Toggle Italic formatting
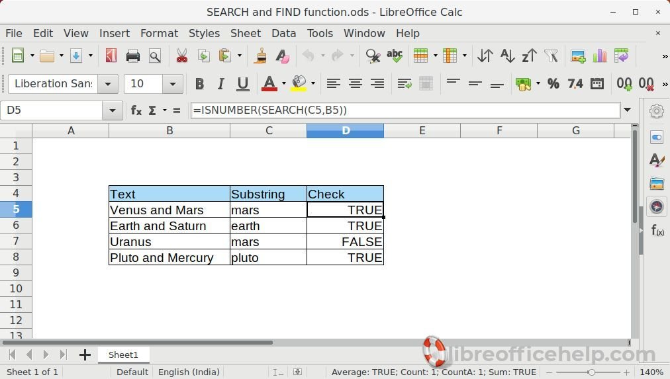This screenshot has height=379, width=670. coord(220,83)
